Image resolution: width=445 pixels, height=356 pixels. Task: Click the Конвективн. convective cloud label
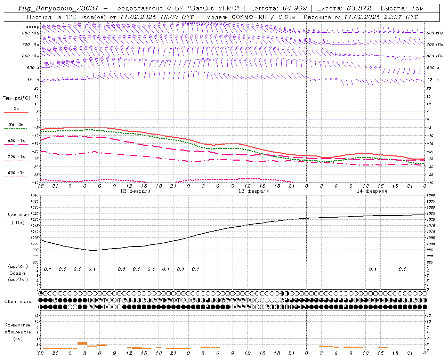tap(18, 325)
